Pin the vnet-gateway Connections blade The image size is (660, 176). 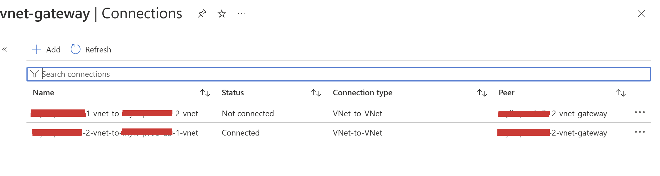click(x=202, y=14)
